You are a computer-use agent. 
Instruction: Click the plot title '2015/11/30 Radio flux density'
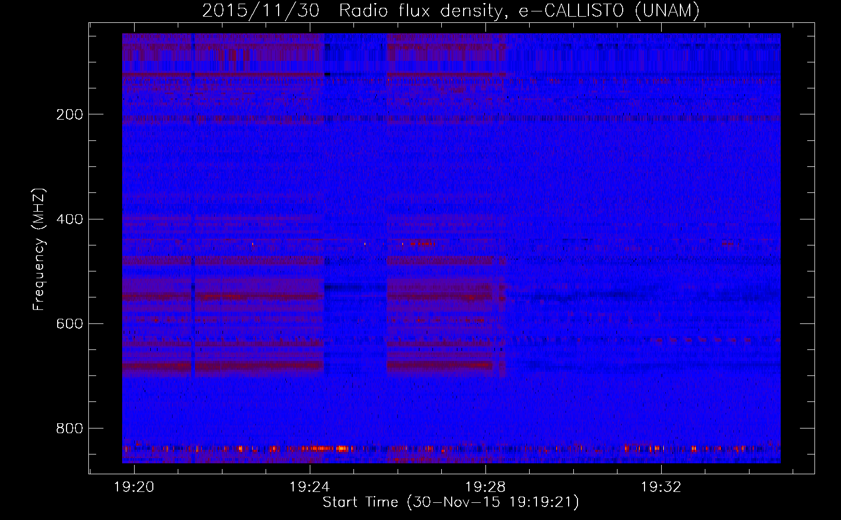[x=353, y=10]
